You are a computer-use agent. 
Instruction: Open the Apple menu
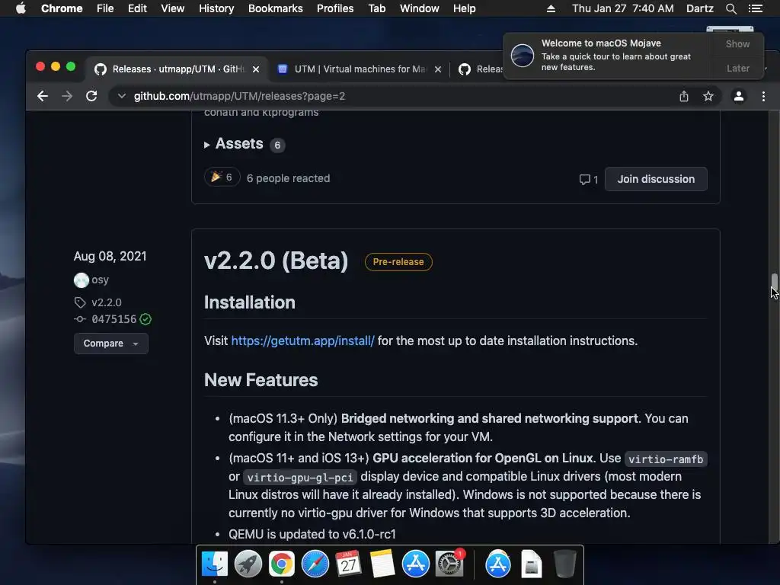21,8
